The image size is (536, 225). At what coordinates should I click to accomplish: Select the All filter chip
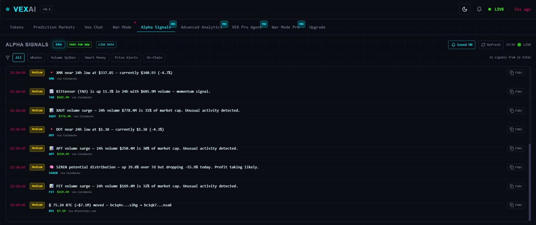click(18, 58)
